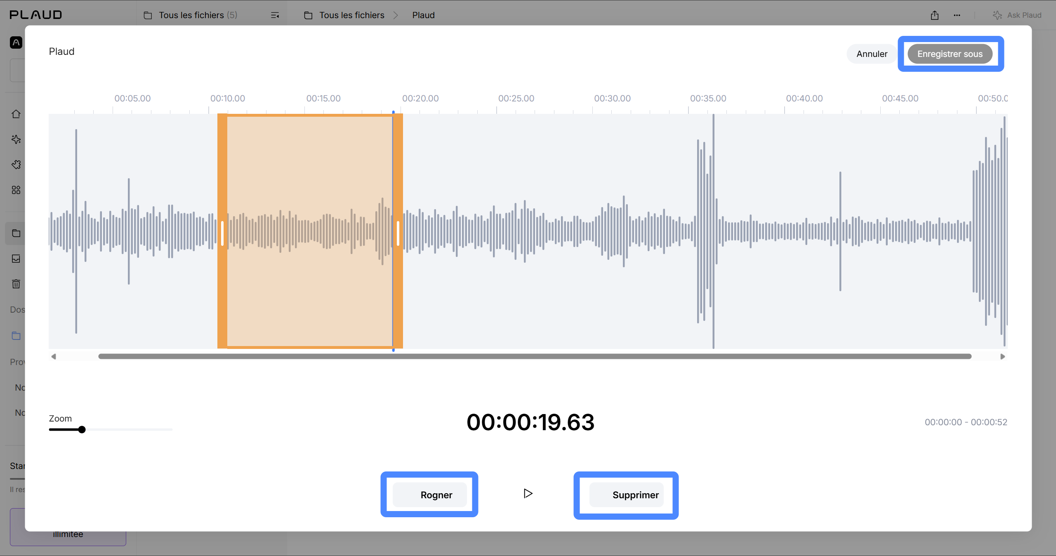This screenshot has height=556, width=1056.
Task: Cancel editing with Annuler button
Action: [872, 54]
